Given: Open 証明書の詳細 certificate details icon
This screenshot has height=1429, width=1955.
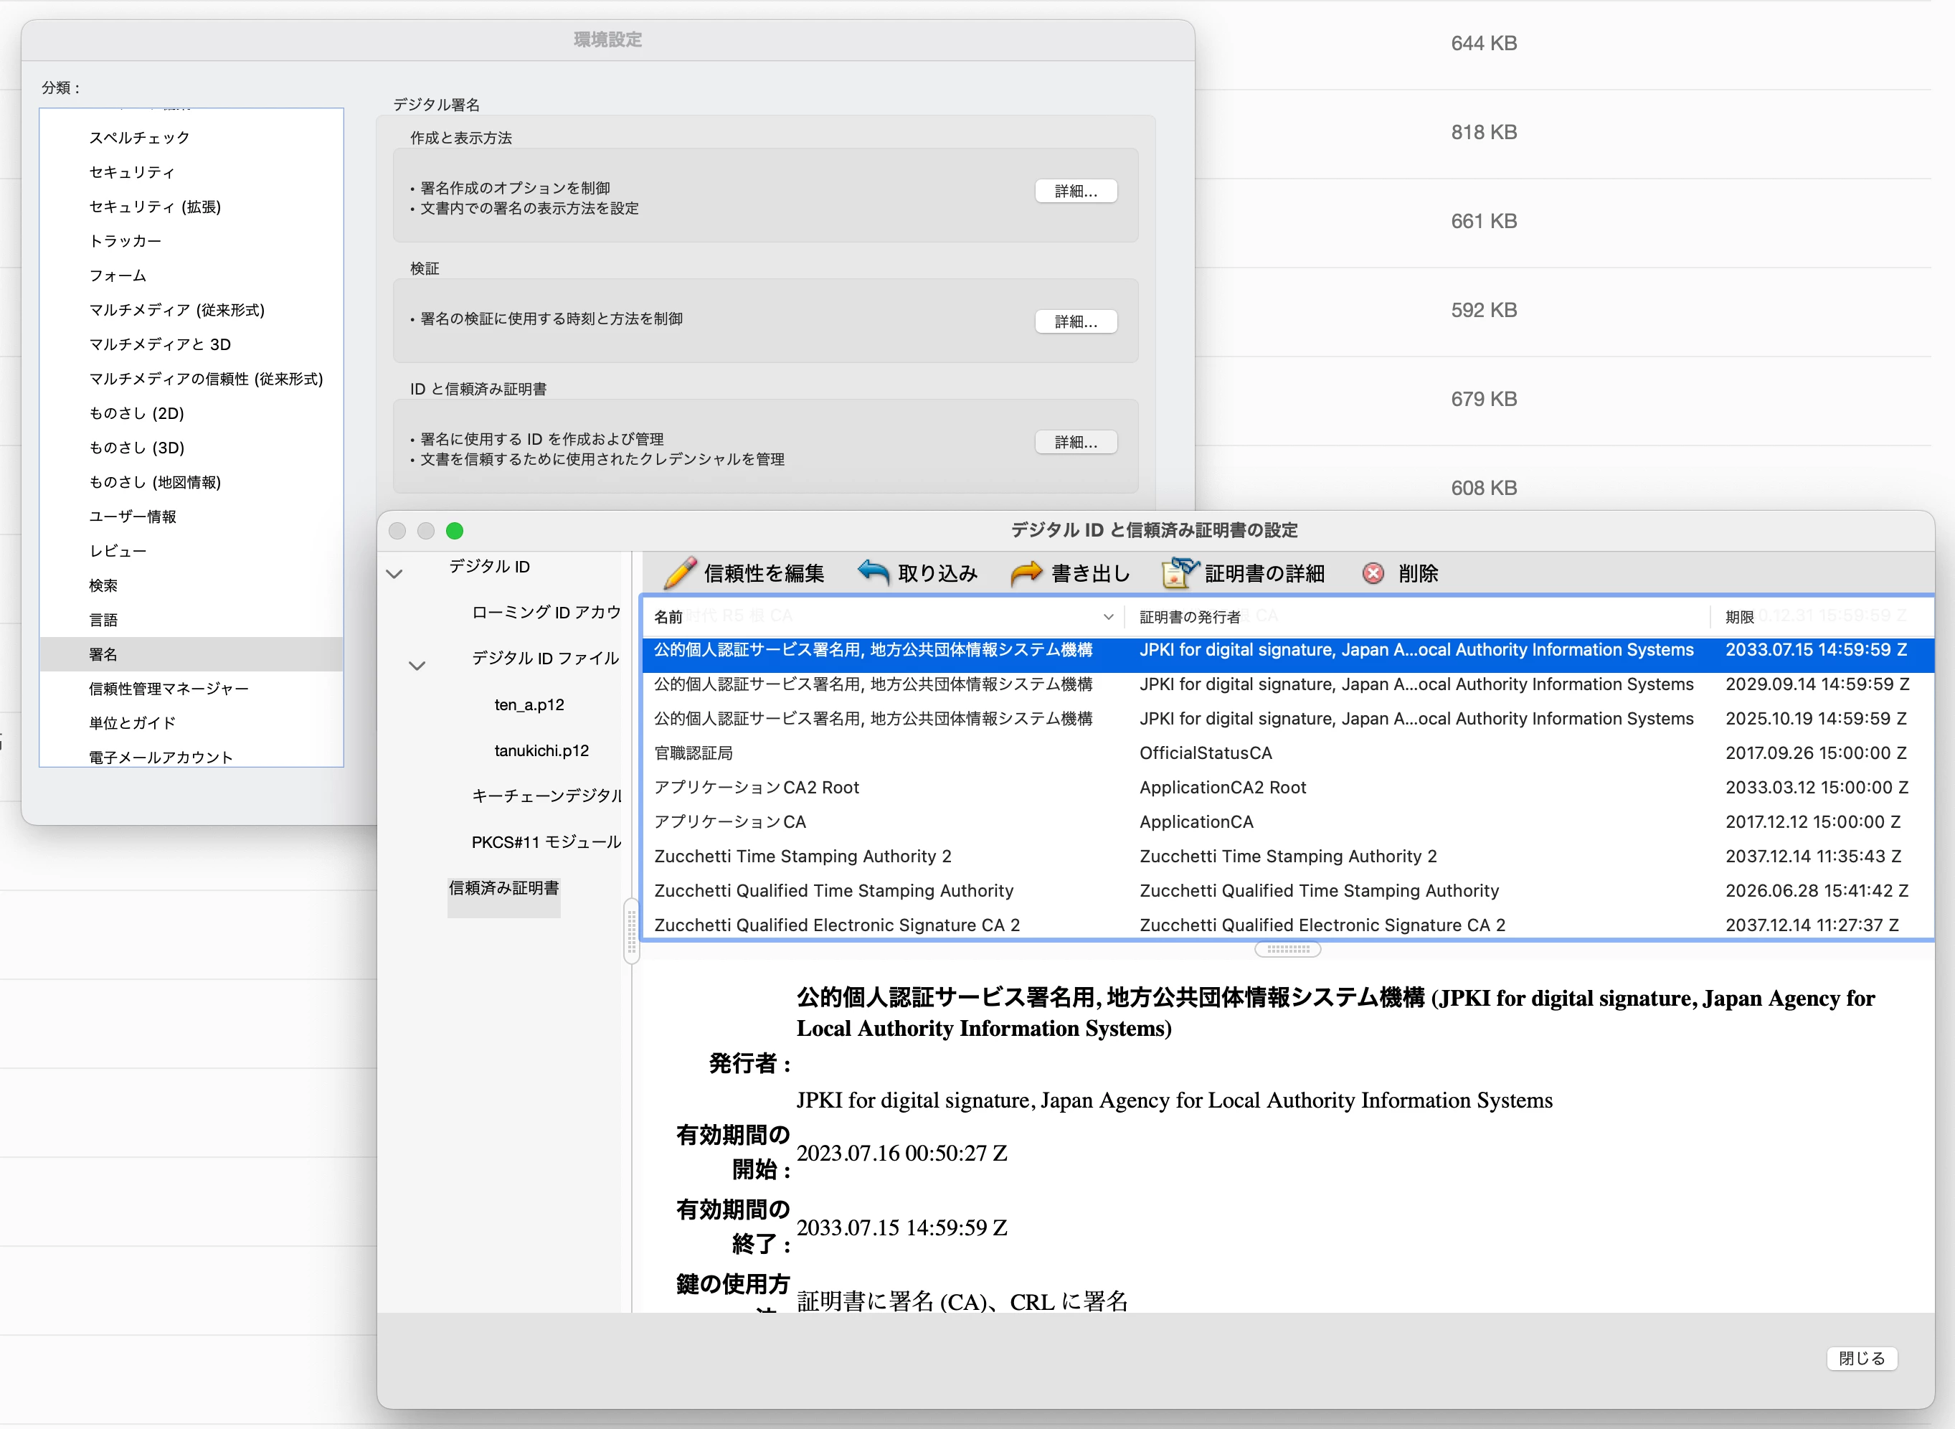Looking at the screenshot, I should (x=1180, y=572).
